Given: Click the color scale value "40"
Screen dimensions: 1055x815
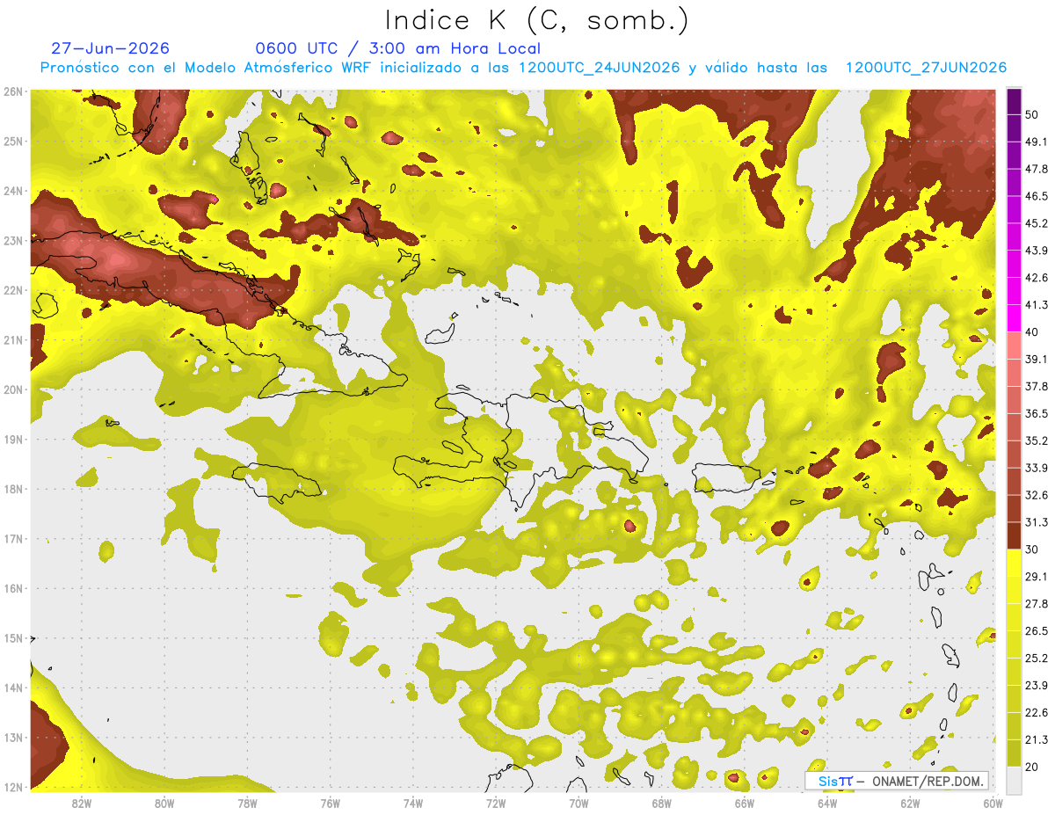Looking at the screenshot, I should pyautogui.click(x=1032, y=332).
